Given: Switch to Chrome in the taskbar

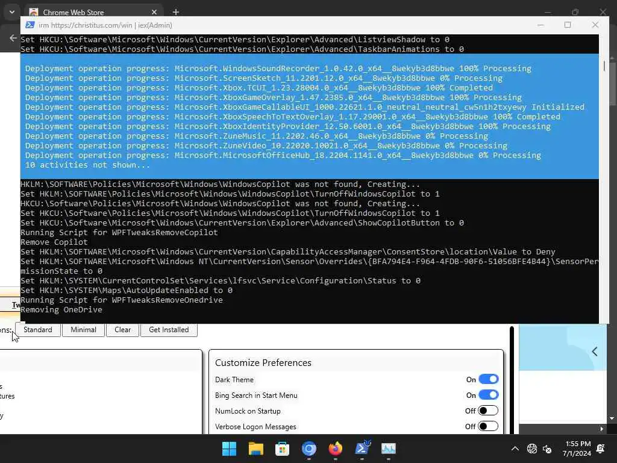Looking at the screenshot, I should coord(309,449).
